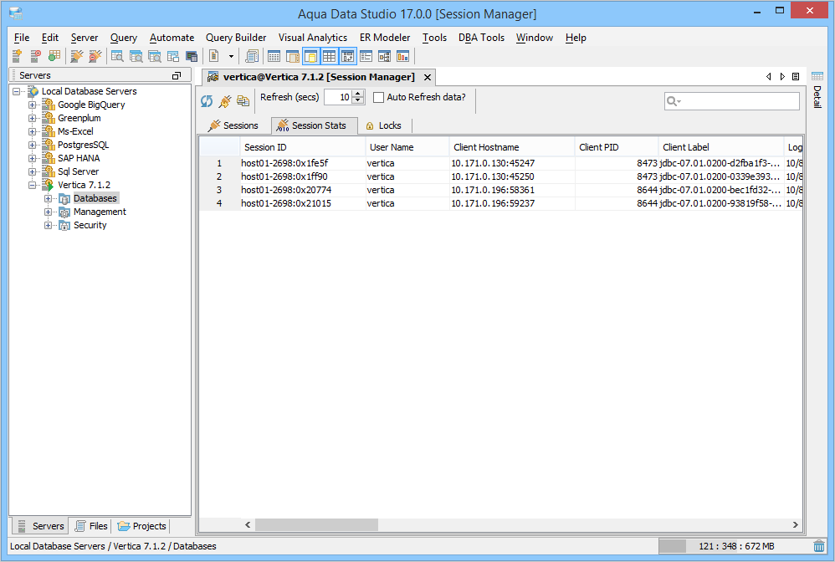Screen dimensions: 835x562
Task: Sort by the Client PID column header
Action: pos(617,147)
